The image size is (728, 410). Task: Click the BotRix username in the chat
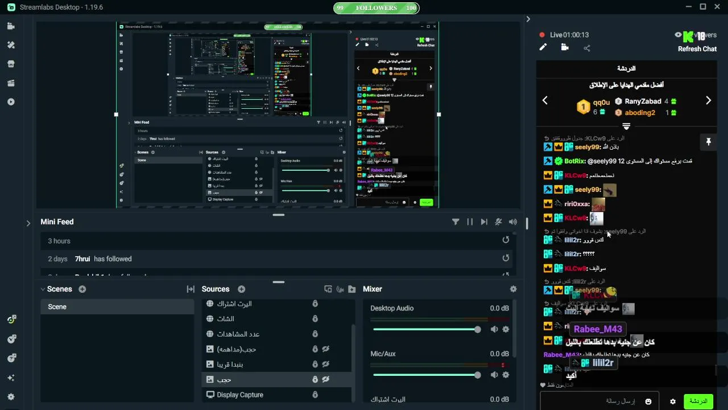pos(574,161)
